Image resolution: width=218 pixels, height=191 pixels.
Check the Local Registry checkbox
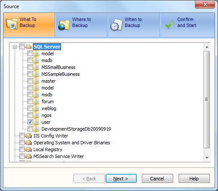[22, 149]
